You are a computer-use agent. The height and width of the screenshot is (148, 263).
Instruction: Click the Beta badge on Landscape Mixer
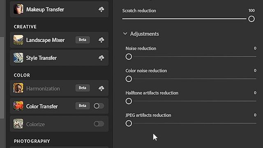tap(83, 40)
